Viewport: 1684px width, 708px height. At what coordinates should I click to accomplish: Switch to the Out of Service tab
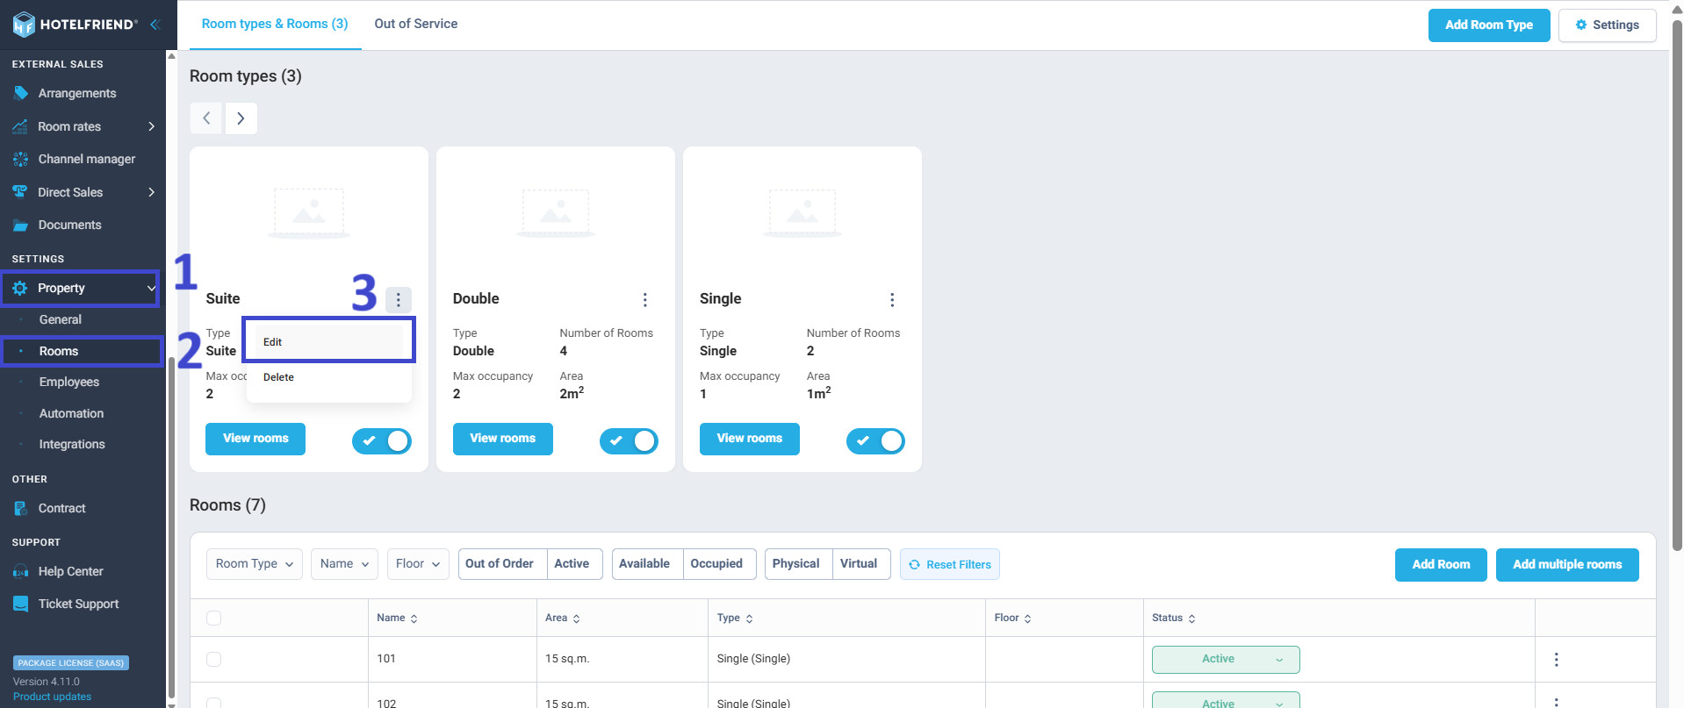click(x=415, y=24)
